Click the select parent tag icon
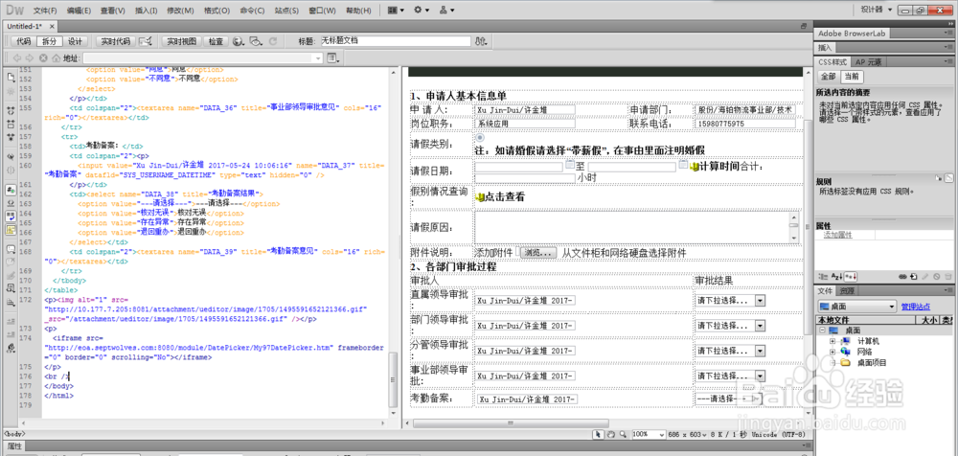This screenshot has width=958, height=456. (x=11, y=156)
